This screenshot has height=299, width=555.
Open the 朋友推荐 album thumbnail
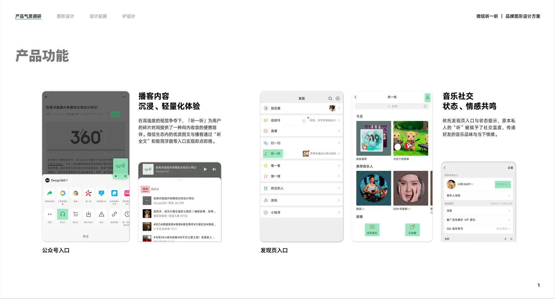click(374, 138)
